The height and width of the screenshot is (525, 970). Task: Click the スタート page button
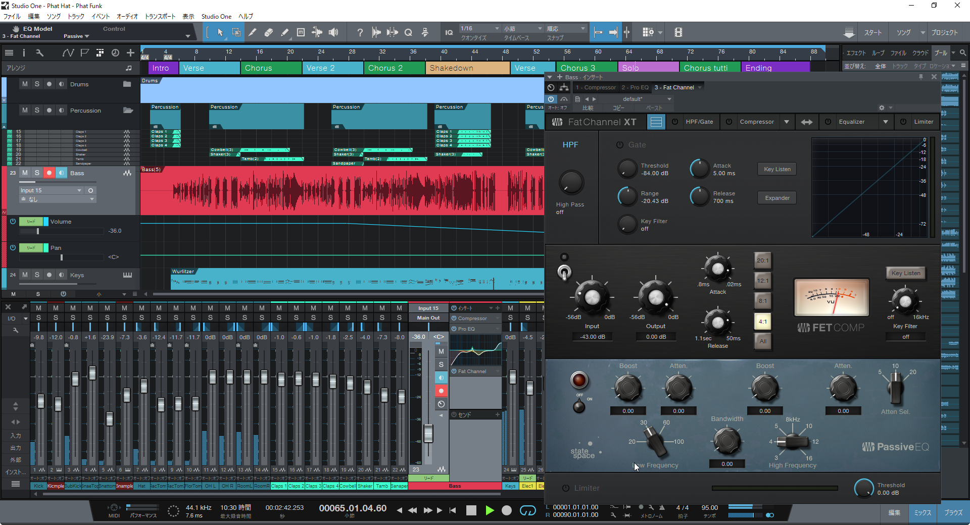872,32
